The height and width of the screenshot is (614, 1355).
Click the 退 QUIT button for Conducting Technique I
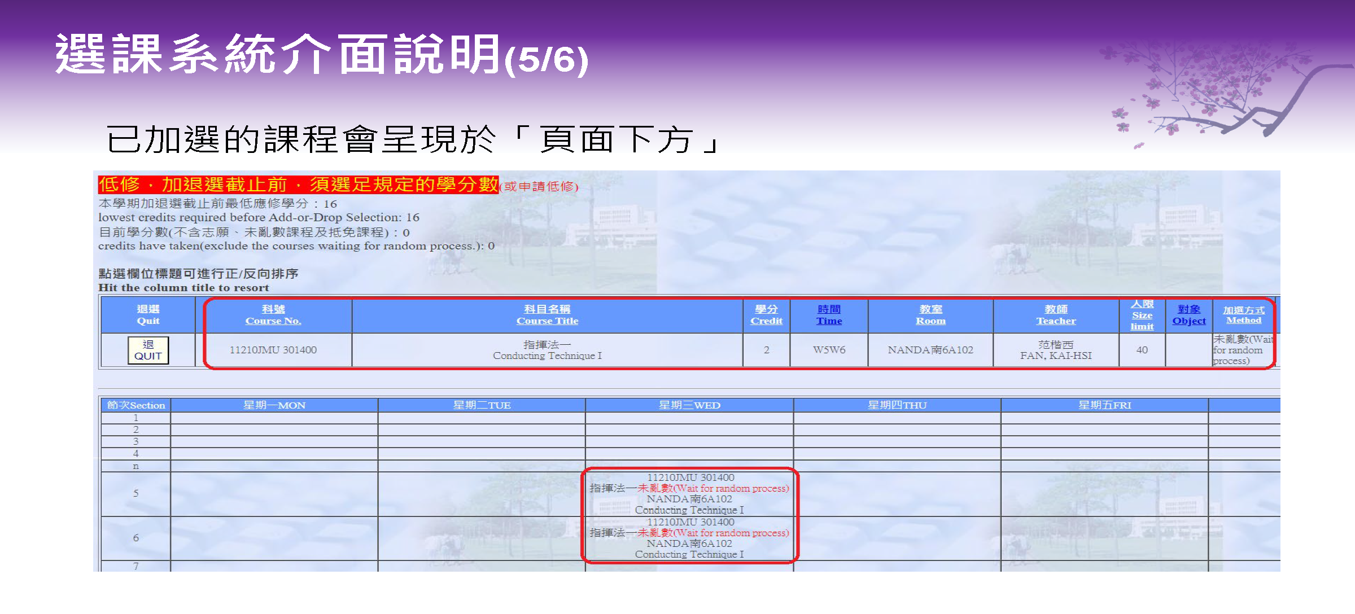tap(148, 350)
